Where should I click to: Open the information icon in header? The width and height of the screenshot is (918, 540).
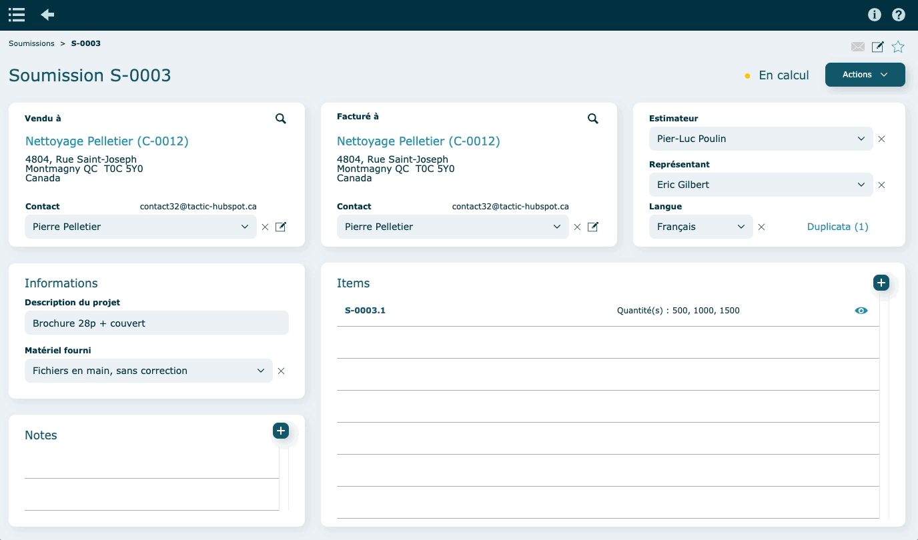[x=875, y=15]
